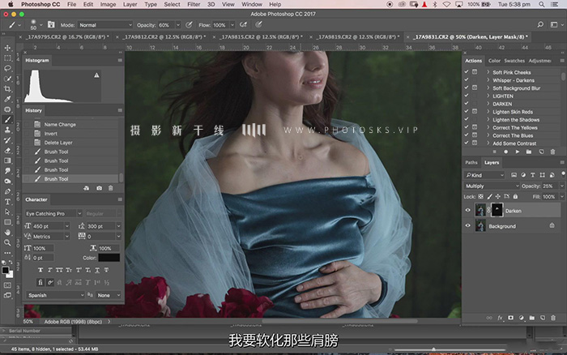Expand the Lighten Skin Reds action
This screenshot has width=567, height=355.
click(488, 112)
